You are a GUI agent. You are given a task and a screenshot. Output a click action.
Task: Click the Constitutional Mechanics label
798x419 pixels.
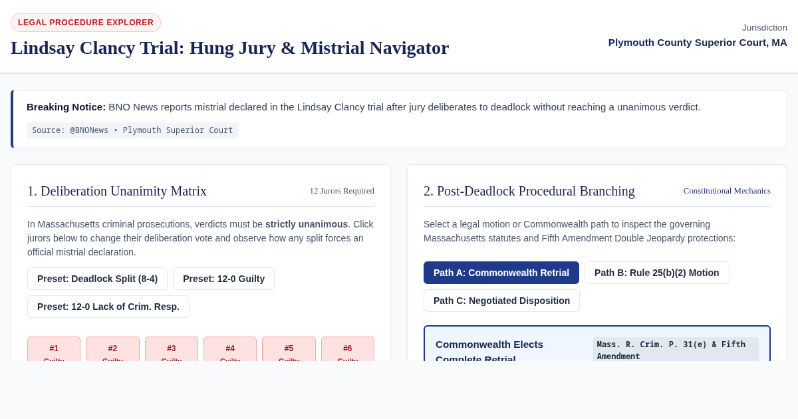(x=727, y=191)
